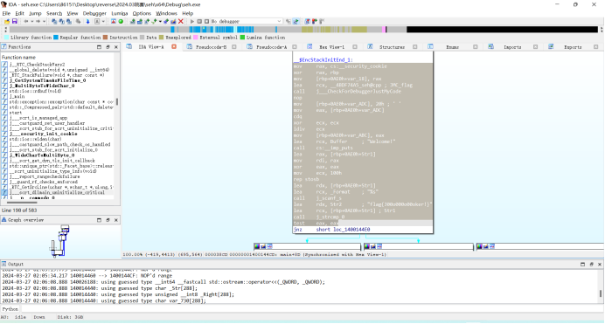
Task: Switch to the Pseudocode-B tab
Action: point(211,47)
